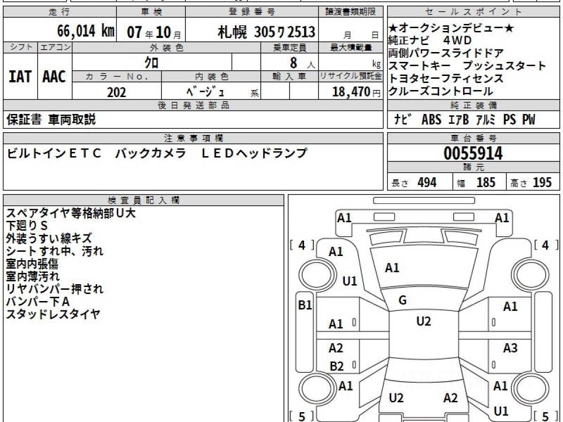Click the 後日発送部品 section header
563x422 pixels.
[193, 105]
